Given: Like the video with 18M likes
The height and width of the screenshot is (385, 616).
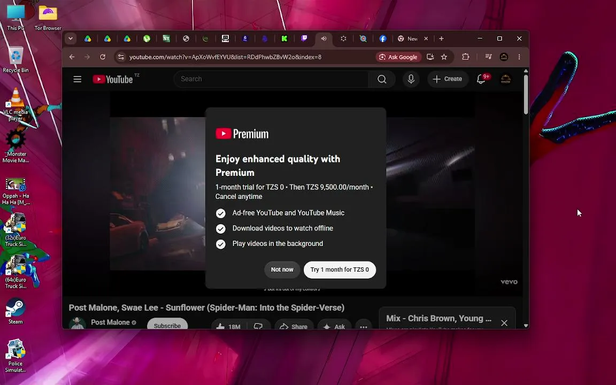Looking at the screenshot, I should [x=228, y=325].
